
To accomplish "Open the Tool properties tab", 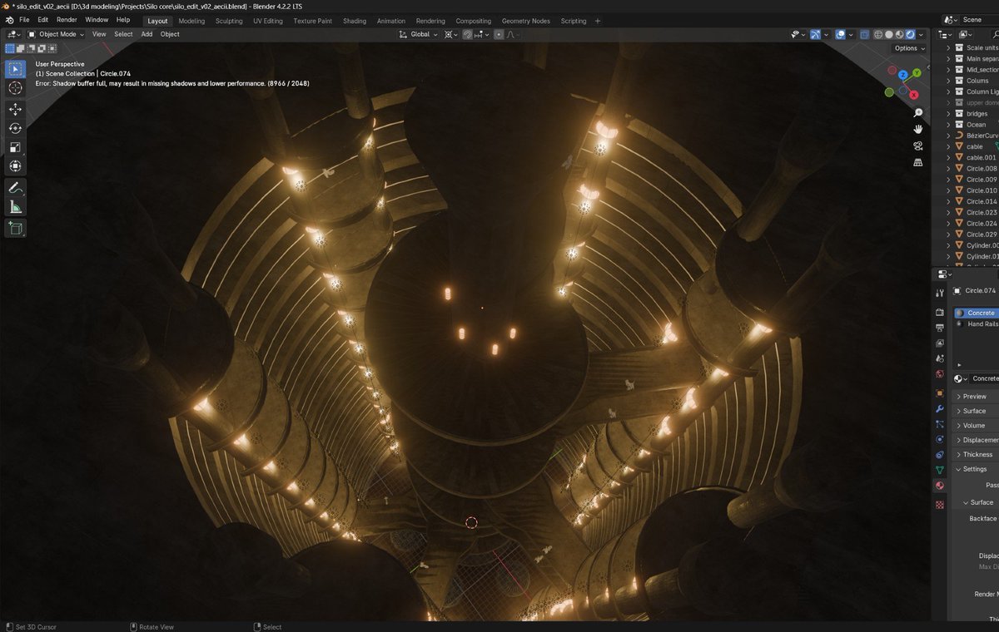I will point(940,292).
